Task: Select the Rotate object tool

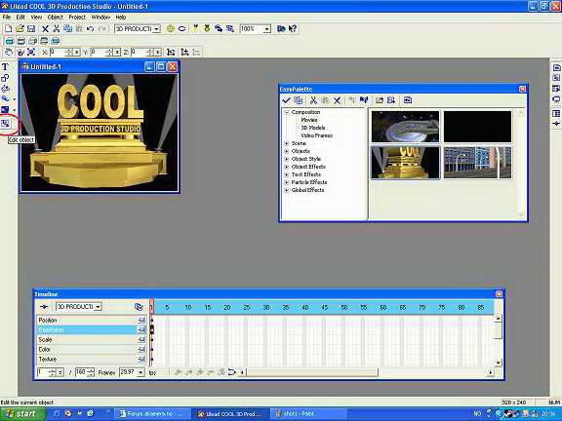Action: pos(20,53)
